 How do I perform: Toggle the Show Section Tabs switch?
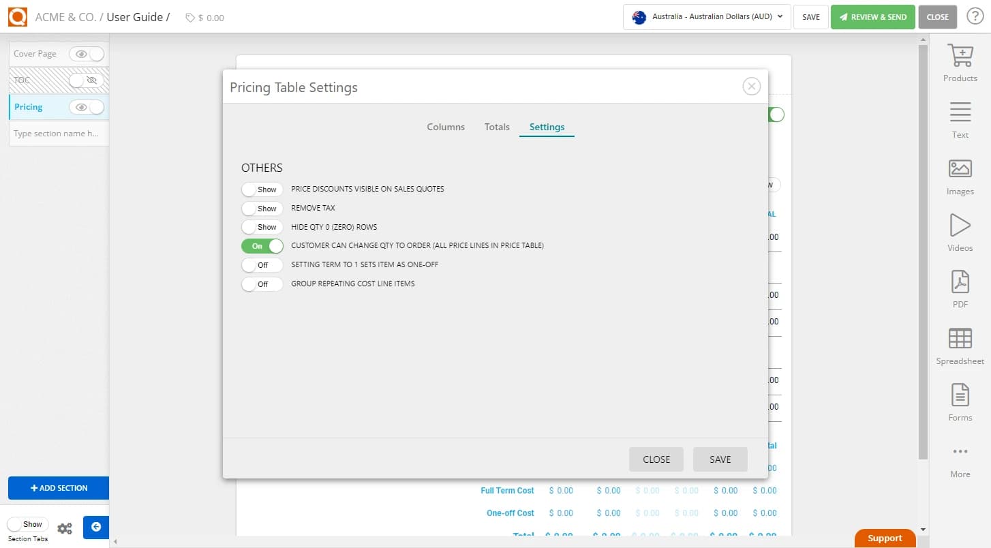(27, 523)
